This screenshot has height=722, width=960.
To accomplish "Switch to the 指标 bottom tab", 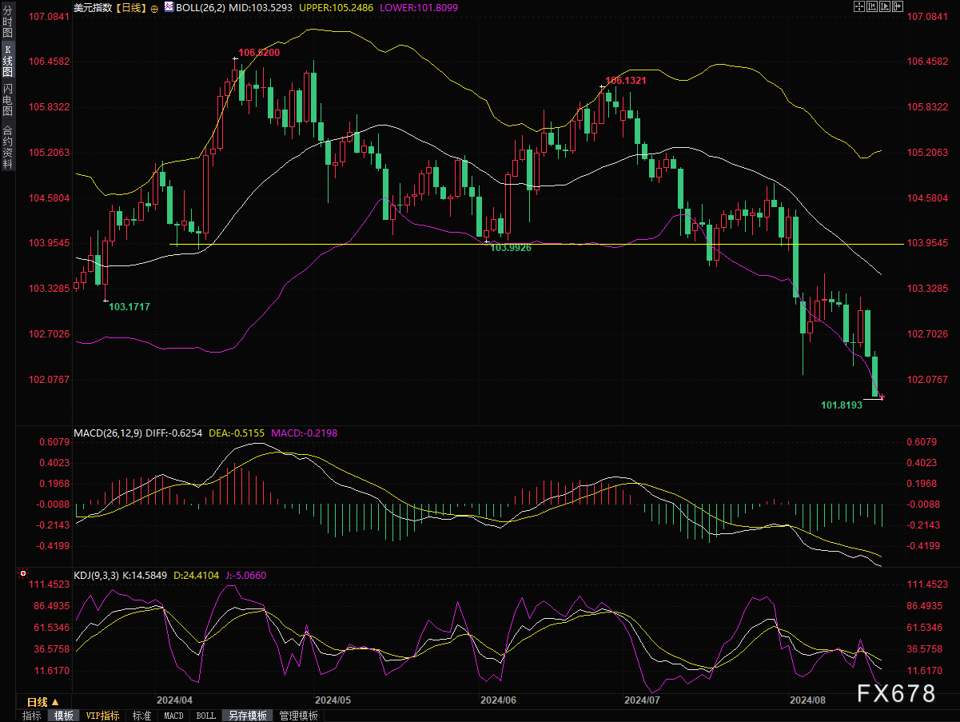I will coord(32,716).
